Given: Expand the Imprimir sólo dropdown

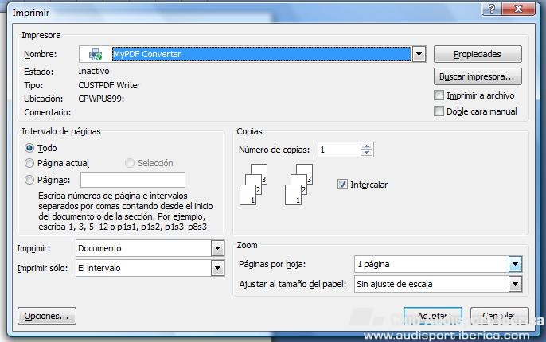Looking at the screenshot, I should [217, 269].
